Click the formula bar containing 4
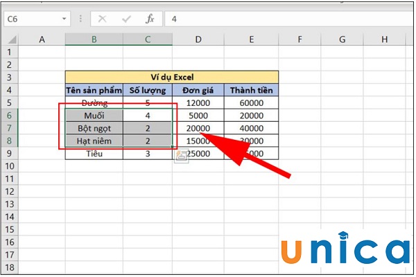This screenshot has width=416, height=277. (x=289, y=19)
